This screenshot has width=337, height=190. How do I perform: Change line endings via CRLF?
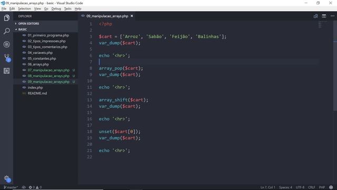311,187
